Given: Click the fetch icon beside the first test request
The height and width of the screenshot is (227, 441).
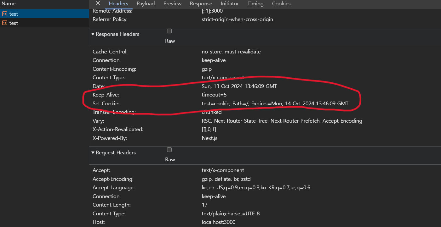Looking at the screenshot, I should 5,14.
